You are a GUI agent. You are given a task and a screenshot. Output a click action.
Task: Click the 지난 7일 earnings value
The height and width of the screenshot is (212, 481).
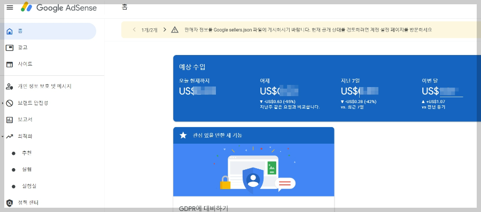point(360,91)
